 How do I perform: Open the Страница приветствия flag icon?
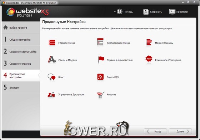pyautogui.click(x=101, y=60)
